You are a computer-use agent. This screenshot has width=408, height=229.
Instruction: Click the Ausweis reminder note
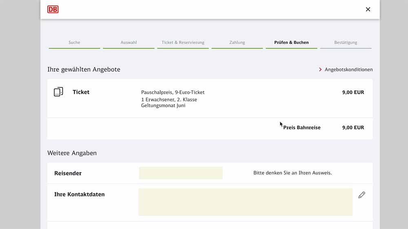[x=293, y=173]
